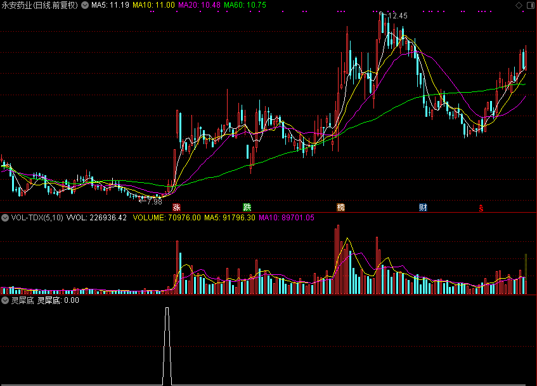The height and width of the screenshot is (386, 537).
Task: Click the VOLUME: 70976.00 value
Action: (167, 218)
